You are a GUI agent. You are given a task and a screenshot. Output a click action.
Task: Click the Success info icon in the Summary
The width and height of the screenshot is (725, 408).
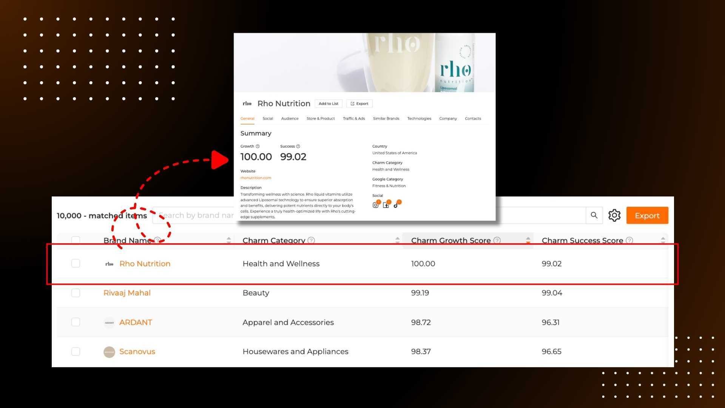click(x=298, y=146)
